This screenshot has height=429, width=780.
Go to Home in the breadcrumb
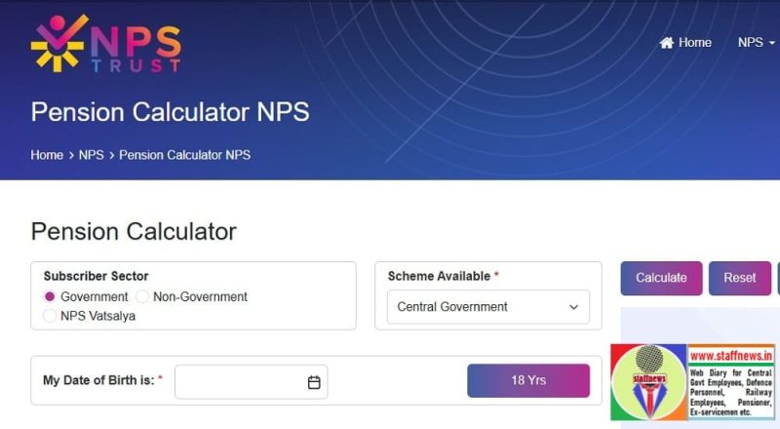[47, 155]
